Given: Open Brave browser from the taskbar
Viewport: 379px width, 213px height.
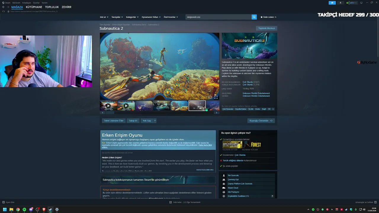Looking at the screenshot, I should 44,209.
